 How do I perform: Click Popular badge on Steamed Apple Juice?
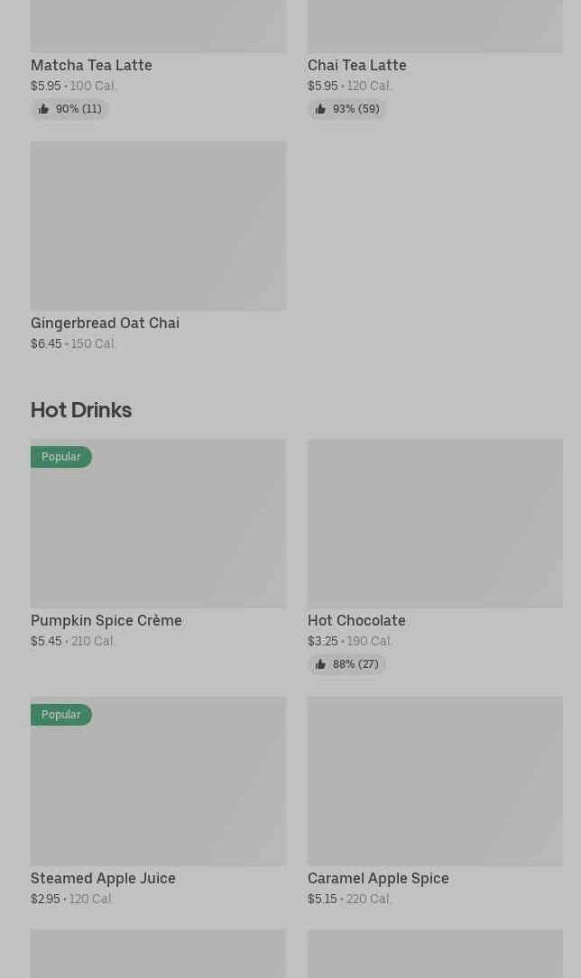[61, 715]
